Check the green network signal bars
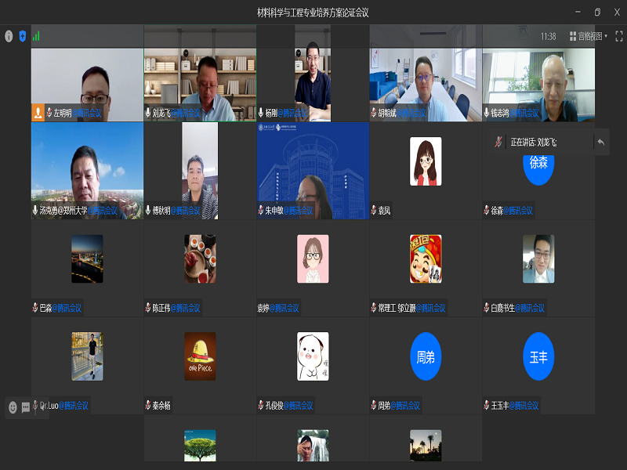627x470 pixels. pyautogui.click(x=36, y=36)
